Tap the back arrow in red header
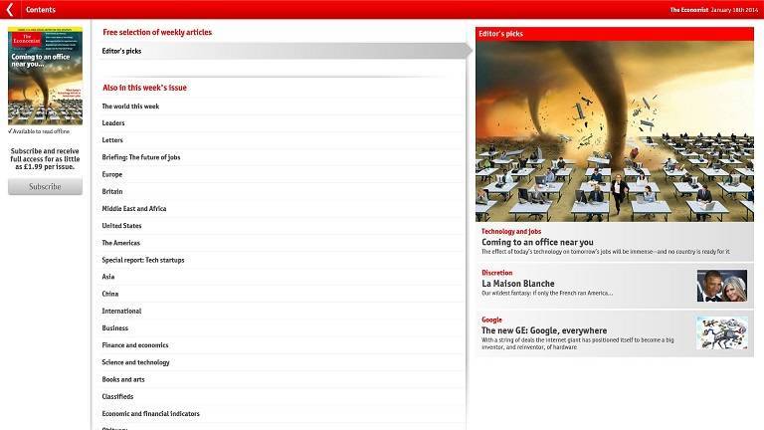This screenshot has height=430, width=764. [x=10, y=9]
